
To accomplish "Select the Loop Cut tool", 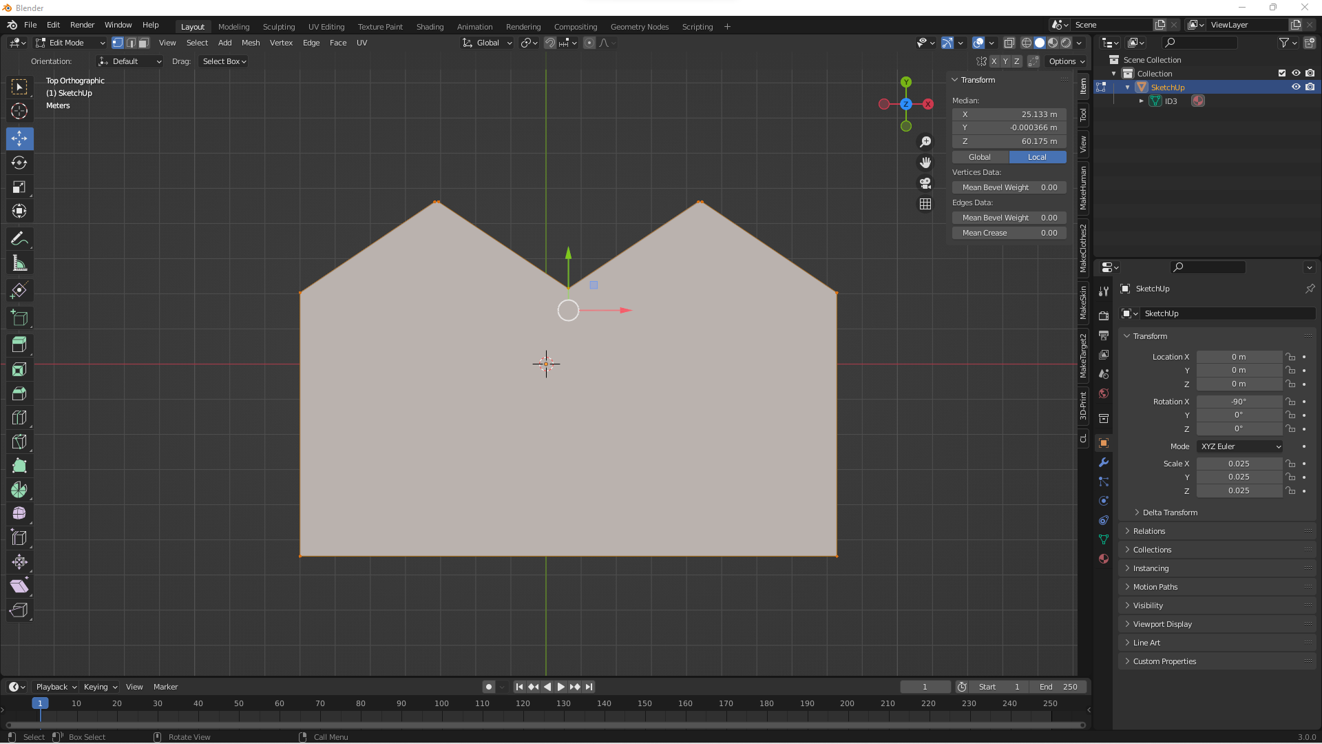I will coord(19,417).
